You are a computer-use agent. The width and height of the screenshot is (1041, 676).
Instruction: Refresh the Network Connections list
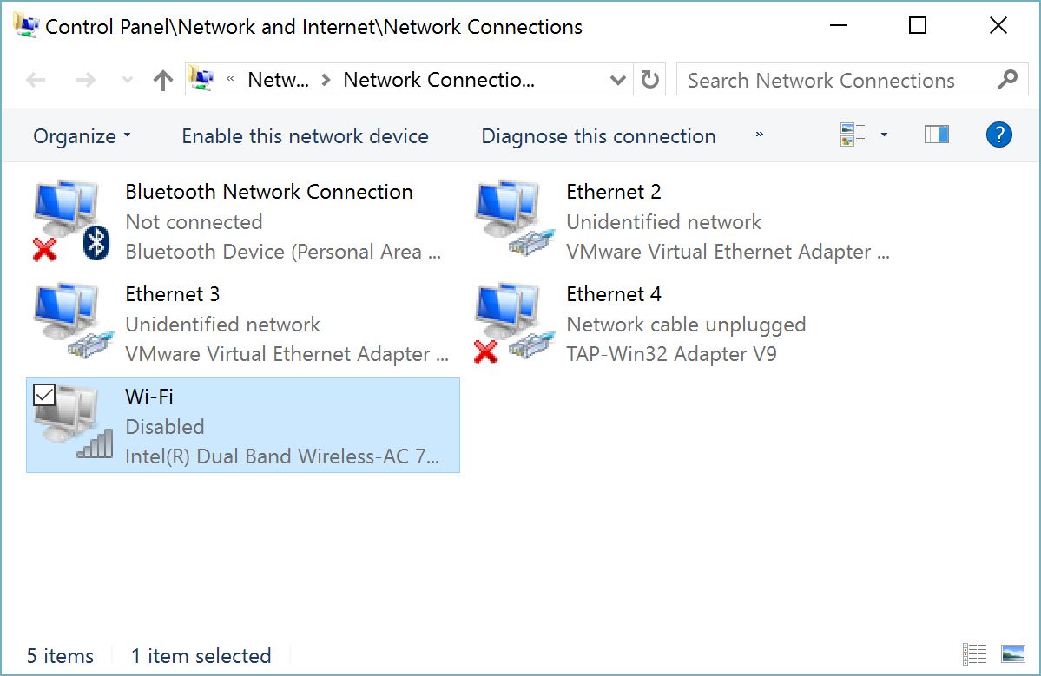click(649, 81)
